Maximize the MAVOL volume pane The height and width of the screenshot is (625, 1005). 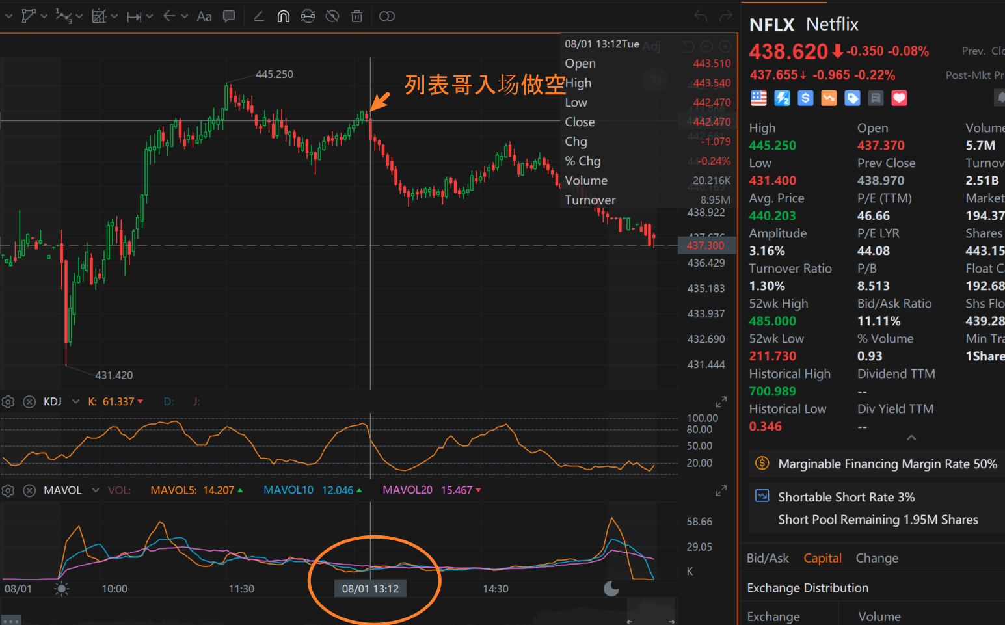[x=721, y=491]
